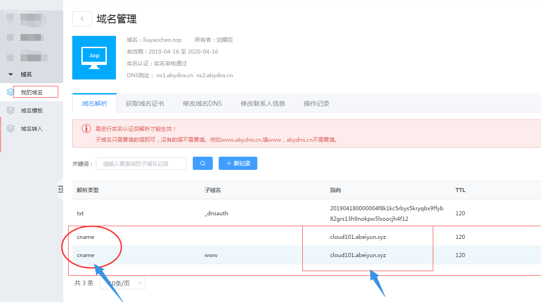Click the 解析类型 column header
This screenshot has height=302, width=541.
(x=88, y=190)
